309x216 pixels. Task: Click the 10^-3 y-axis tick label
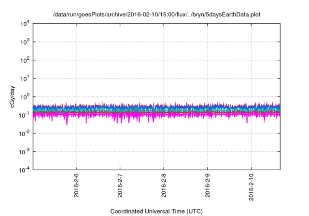pos(24,152)
